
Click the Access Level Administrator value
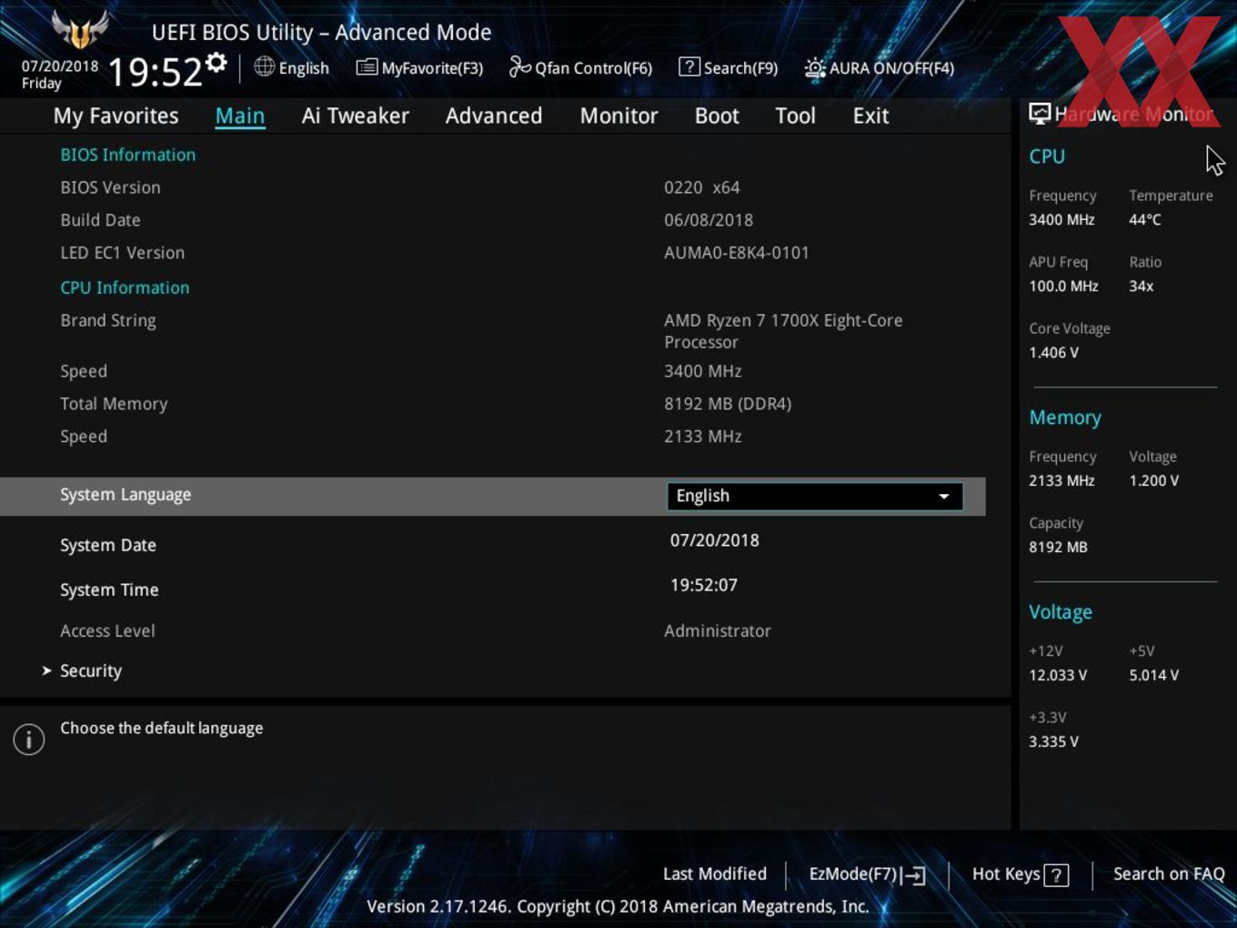point(718,630)
